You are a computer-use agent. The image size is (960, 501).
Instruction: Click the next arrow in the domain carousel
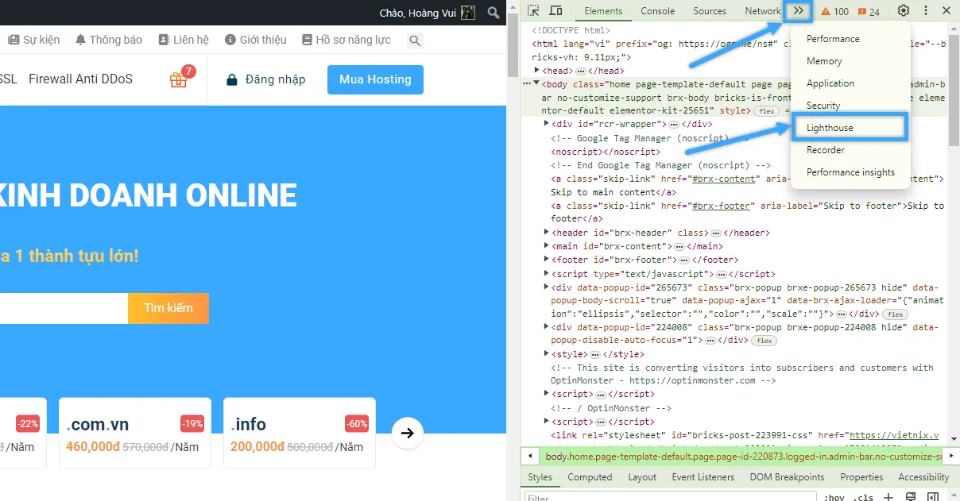click(x=408, y=433)
